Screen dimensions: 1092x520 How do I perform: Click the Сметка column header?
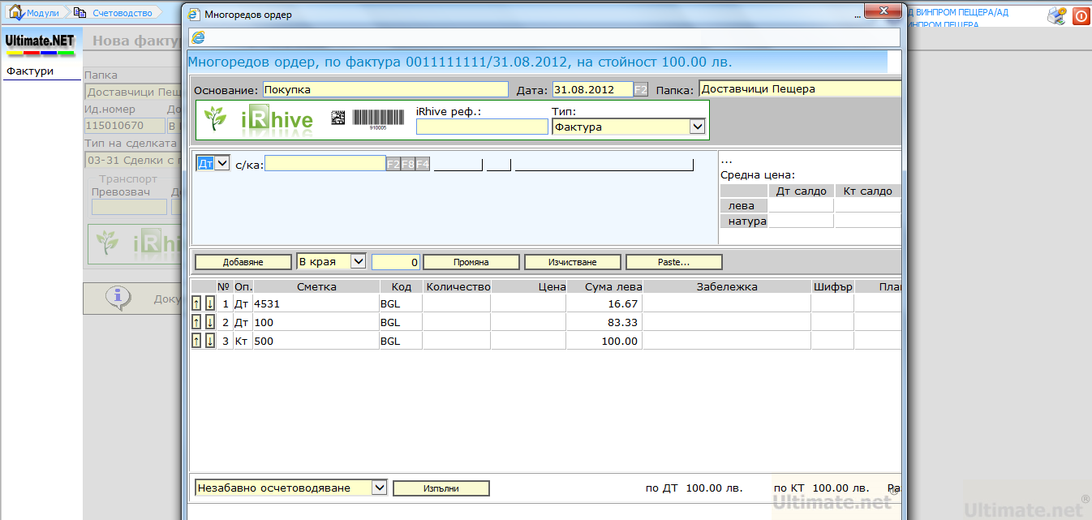[316, 286]
